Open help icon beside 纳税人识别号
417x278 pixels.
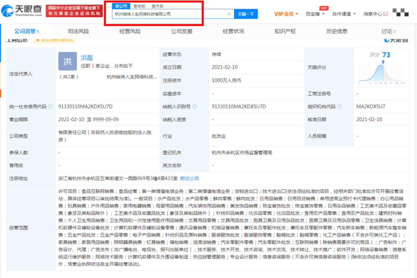click(x=195, y=107)
